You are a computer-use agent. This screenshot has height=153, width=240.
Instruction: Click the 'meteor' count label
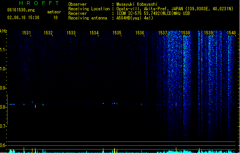(54, 12)
